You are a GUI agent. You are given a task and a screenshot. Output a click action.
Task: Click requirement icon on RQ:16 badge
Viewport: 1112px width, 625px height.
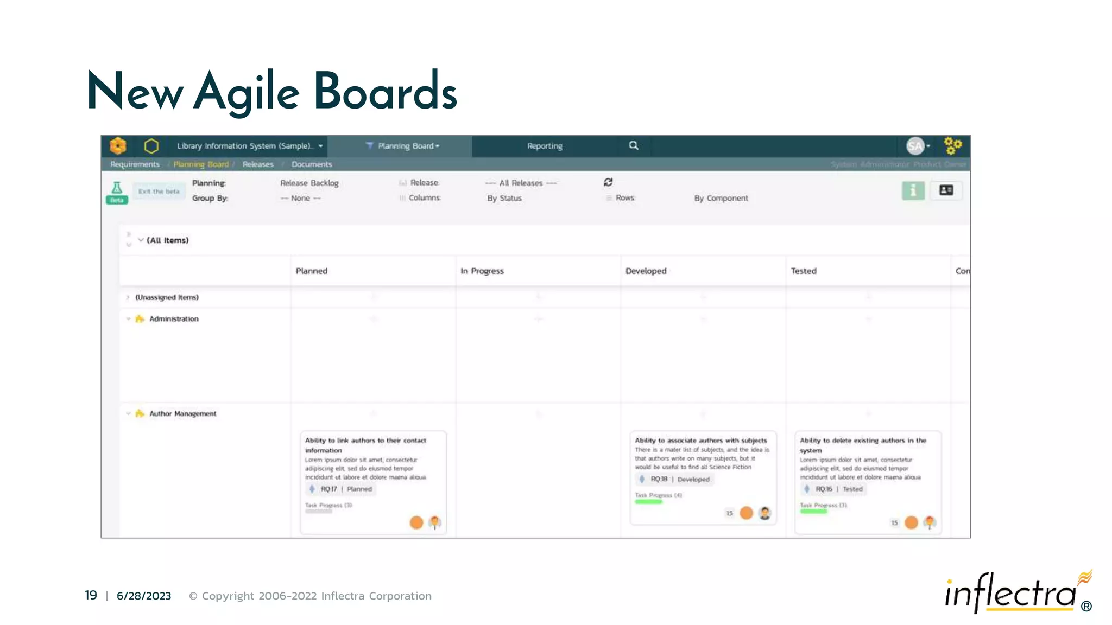807,489
